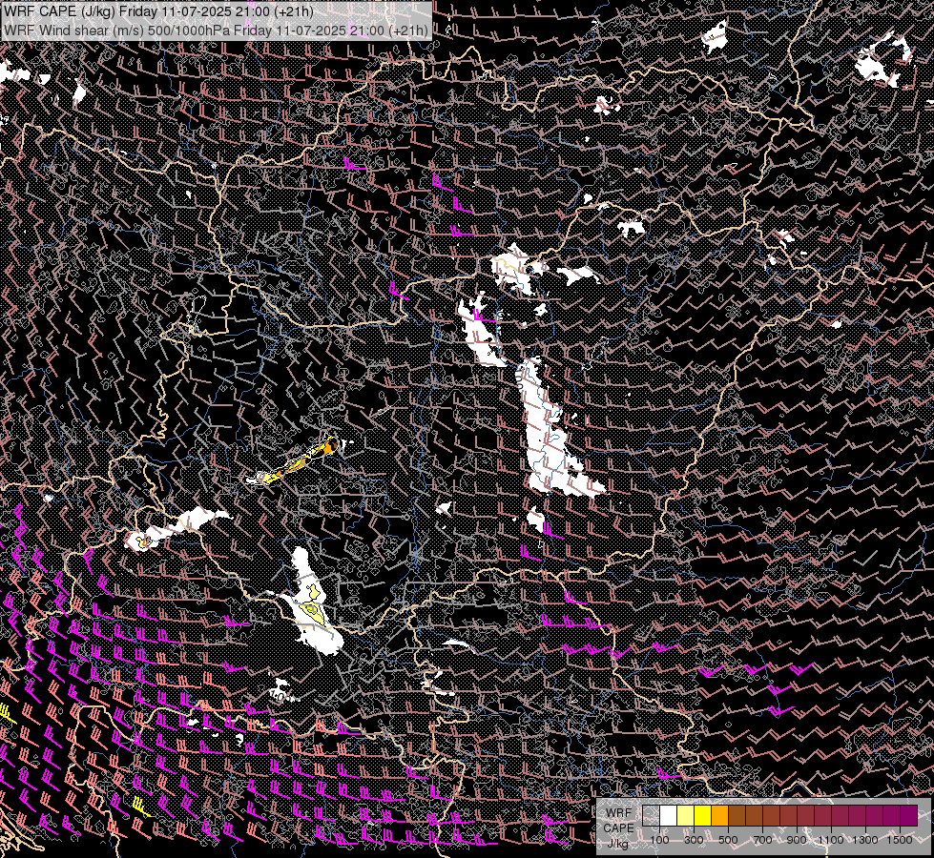Click the legend value 1300
This screenshot has width=934, height=858.
coord(865,840)
